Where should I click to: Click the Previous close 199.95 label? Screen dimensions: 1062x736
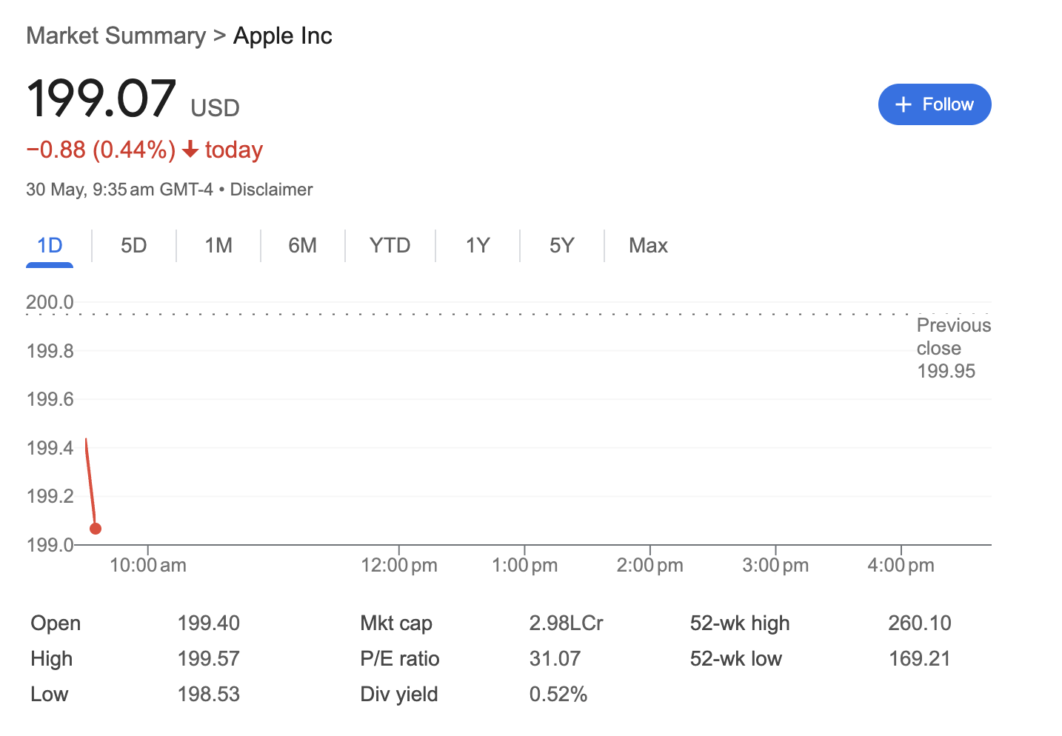coord(952,348)
